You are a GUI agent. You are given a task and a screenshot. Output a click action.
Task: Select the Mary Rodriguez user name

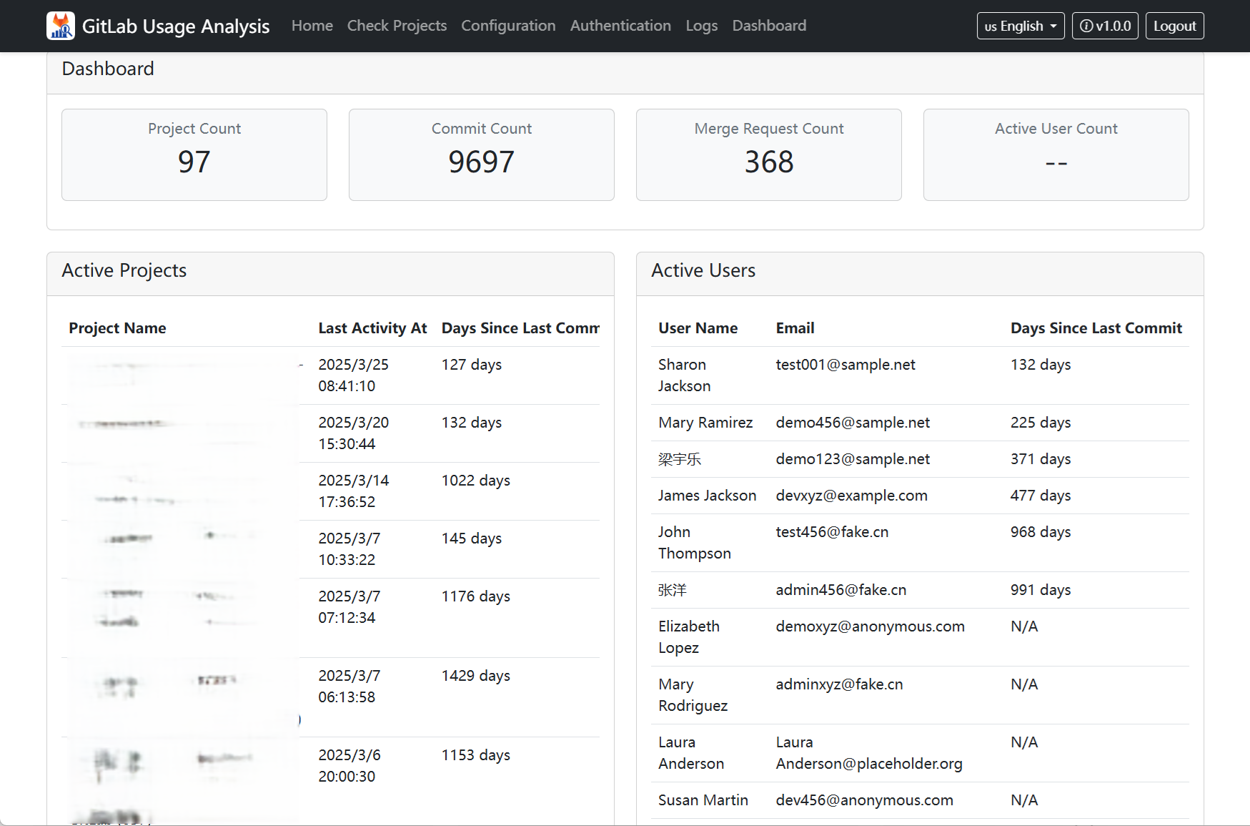click(x=693, y=695)
